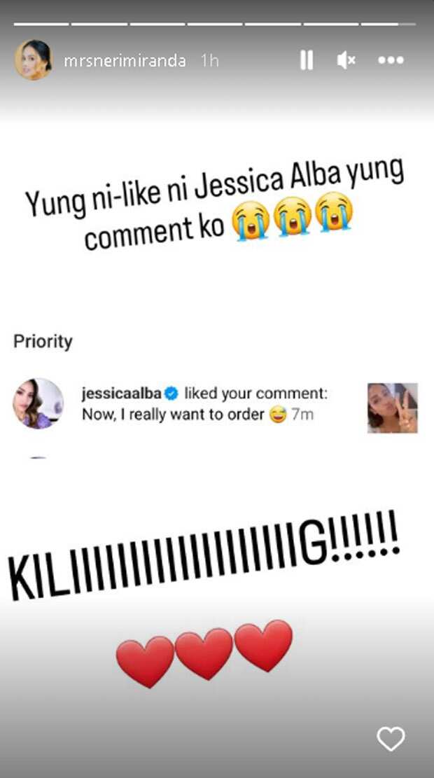Tap the middle red heart sticker
Viewport: 434px width, 778px height.
coord(204,653)
